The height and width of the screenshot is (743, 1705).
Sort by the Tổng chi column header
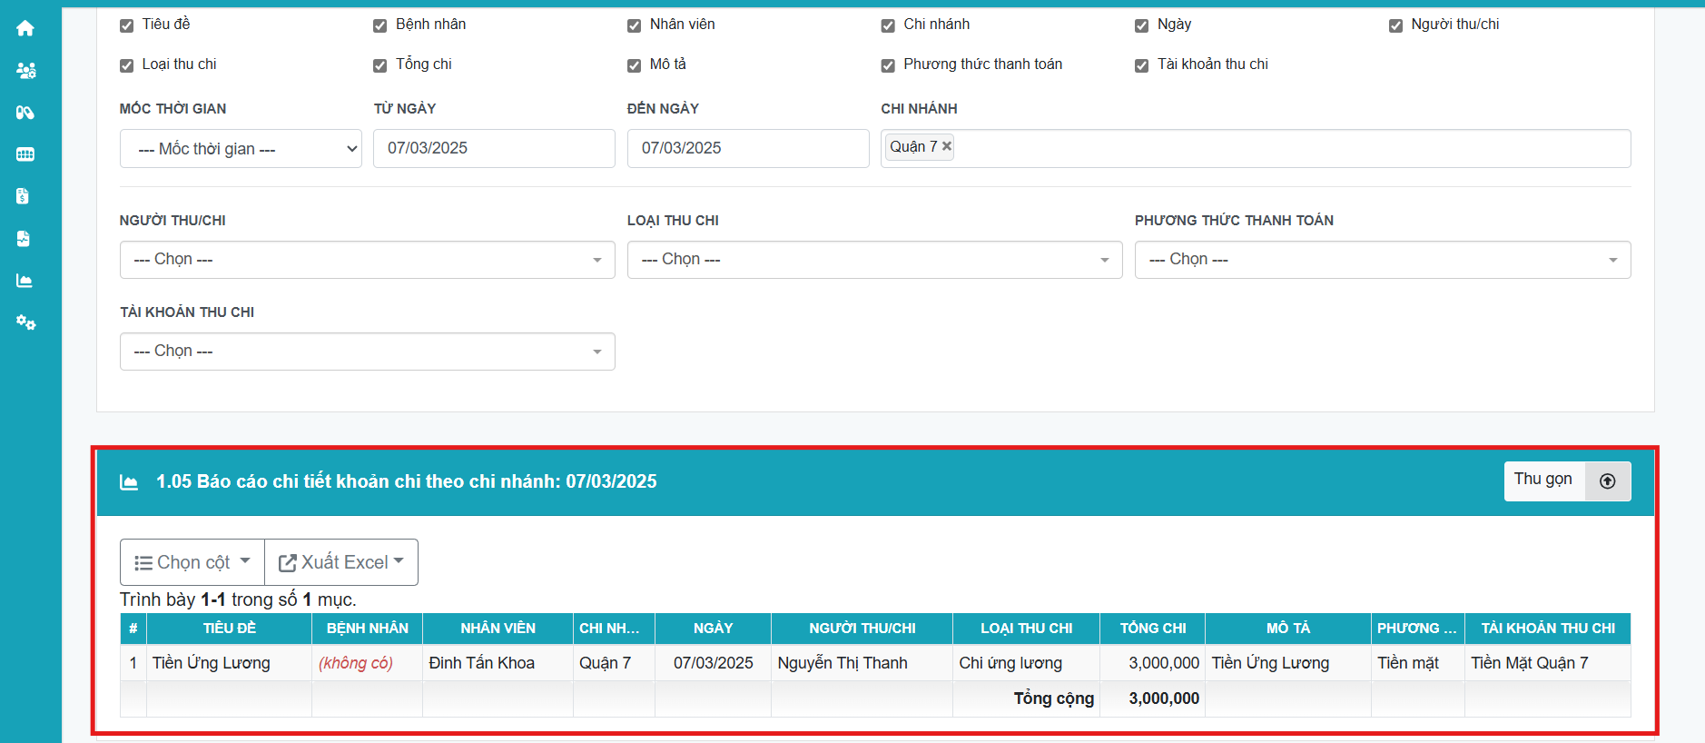[x=1152, y=629]
